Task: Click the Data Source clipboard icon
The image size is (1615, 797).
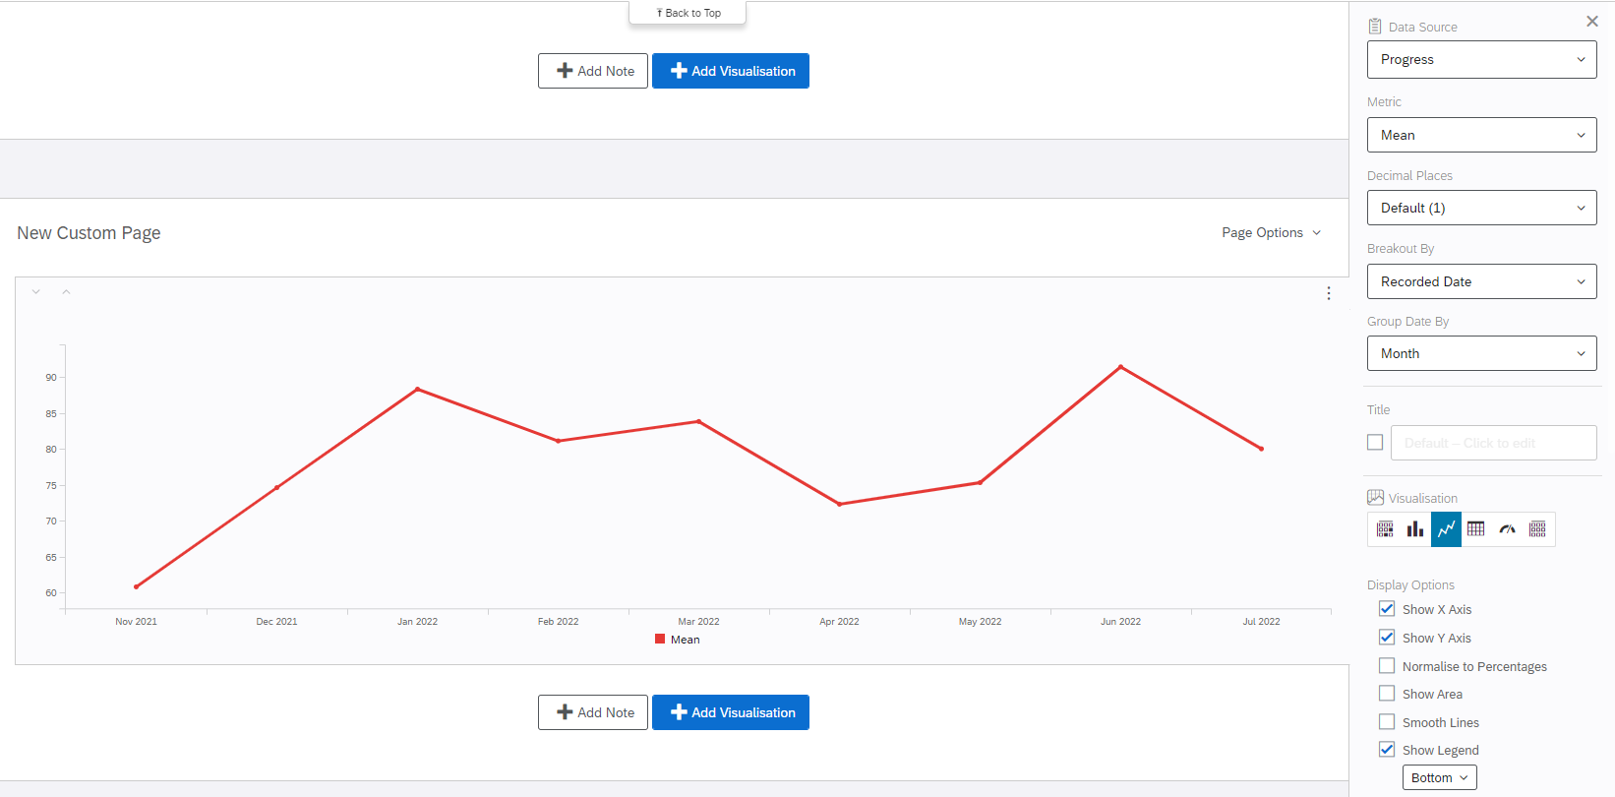Action: pos(1375,27)
